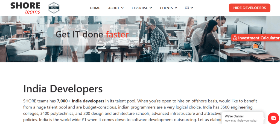Click the India Developers heading
Image resolution: width=280 pixels, height=124 pixels.
63,89
